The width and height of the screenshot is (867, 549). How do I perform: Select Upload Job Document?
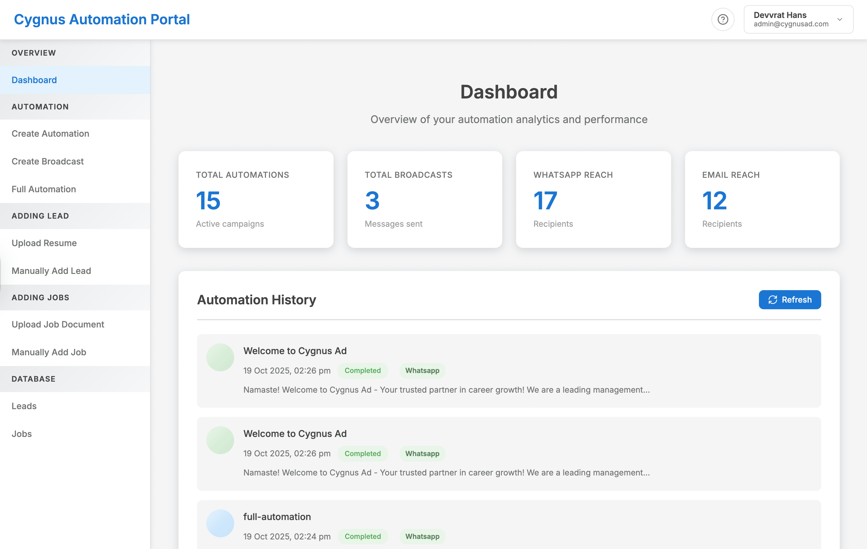(58, 324)
